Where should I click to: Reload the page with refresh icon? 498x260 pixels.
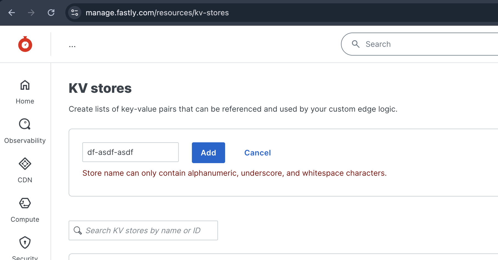click(51, 13)
